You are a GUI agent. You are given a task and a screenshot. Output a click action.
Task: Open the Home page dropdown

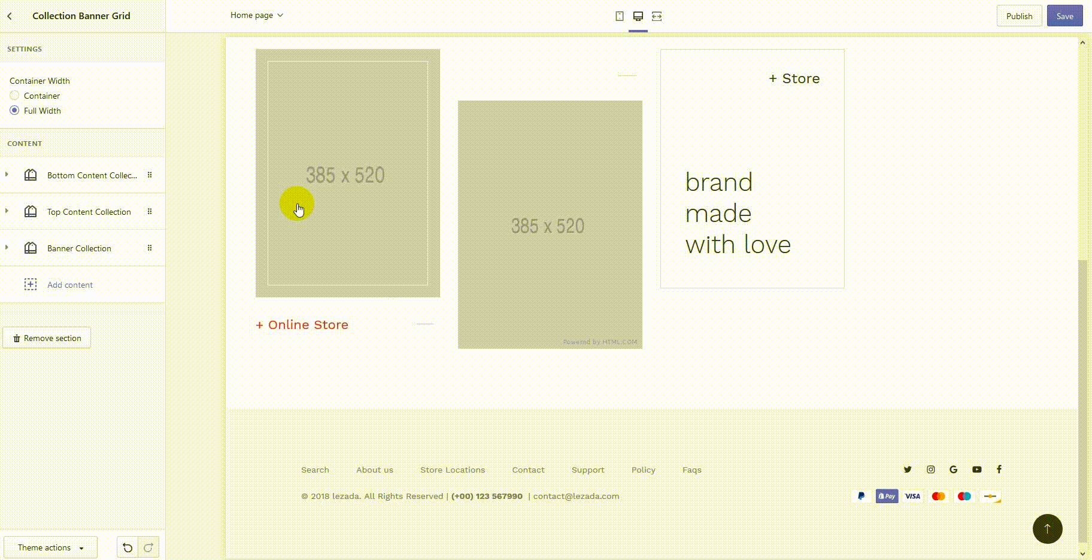pos(256,16)
